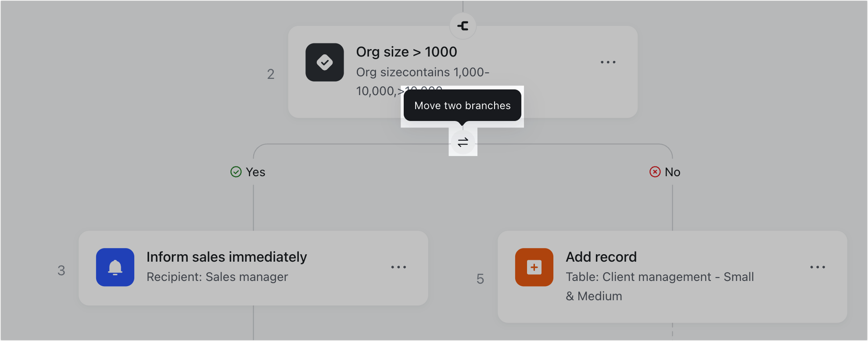Click the bell icon on Inform sales immediately
The width and height of the screenshot is (868, 341).
point(115,267)
